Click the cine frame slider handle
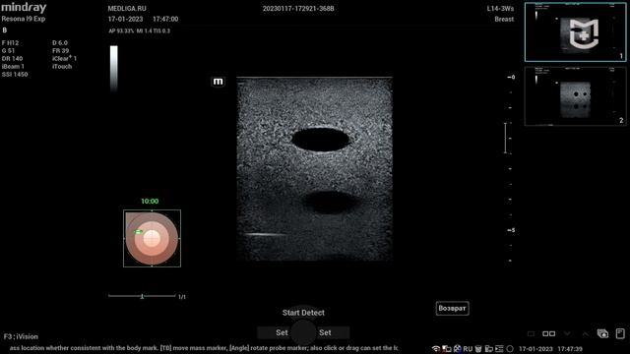This screenshot has width=630, height=354. tap(142, 296)
